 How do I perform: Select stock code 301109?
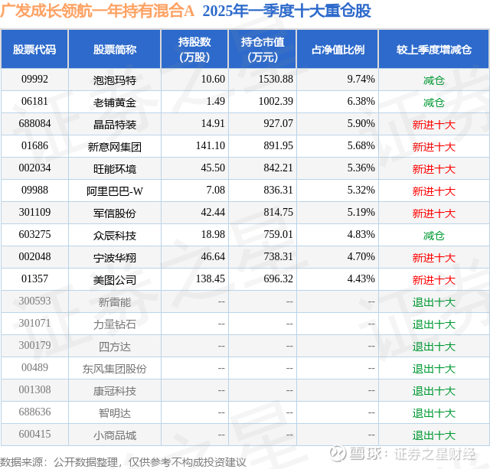pyautogui.click(x=34, y=213)
